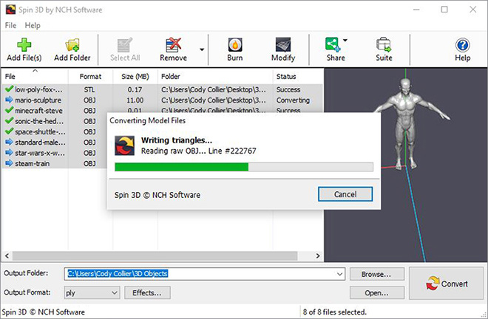Select the sonic-the-hed... file row

click(x=55, y=121)
